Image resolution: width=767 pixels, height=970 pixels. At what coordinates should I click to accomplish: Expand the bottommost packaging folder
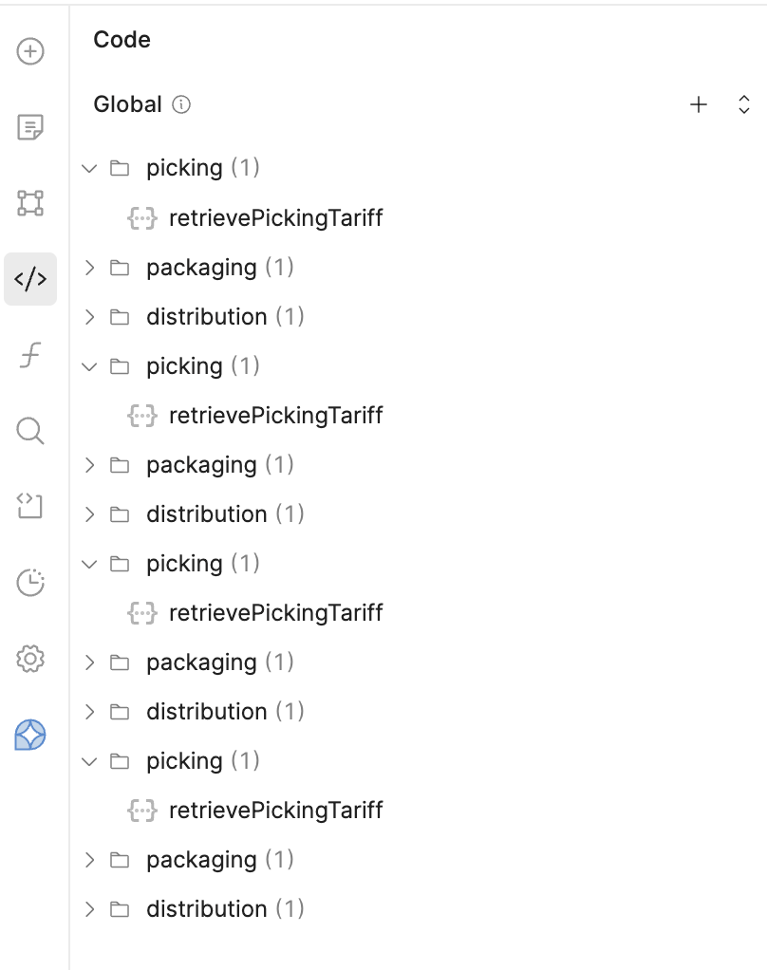tap(90, 860)
